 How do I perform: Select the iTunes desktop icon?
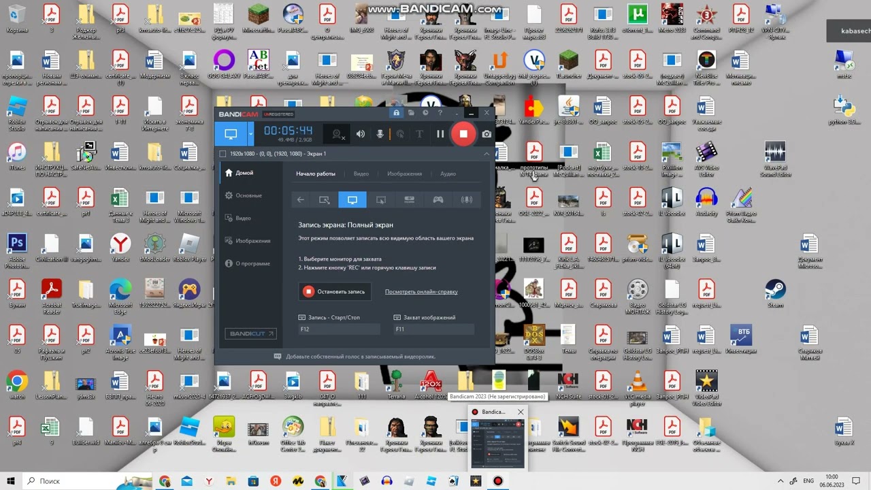coord(16,157)
